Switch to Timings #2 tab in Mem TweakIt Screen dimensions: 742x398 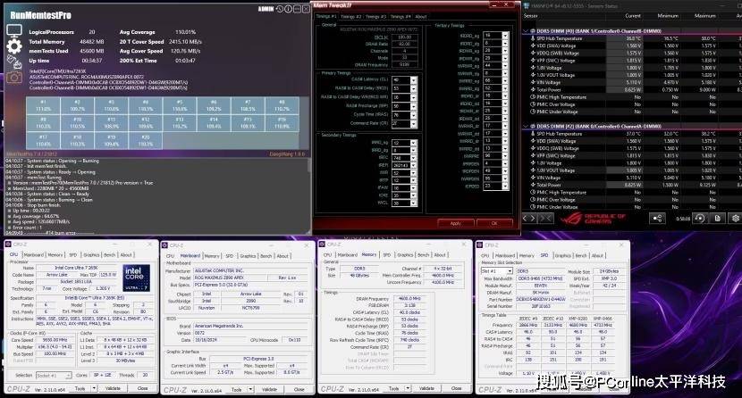click(x=351, y=16)
